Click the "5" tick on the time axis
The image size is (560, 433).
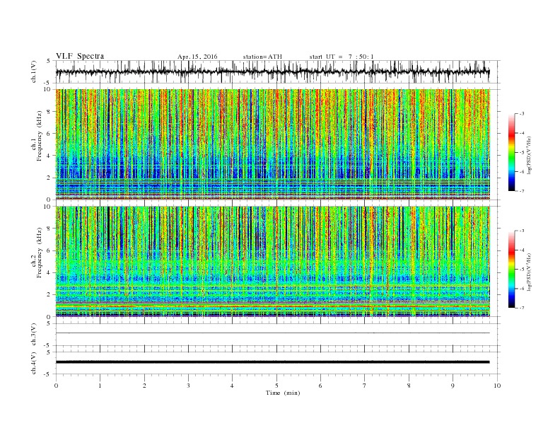276,386
